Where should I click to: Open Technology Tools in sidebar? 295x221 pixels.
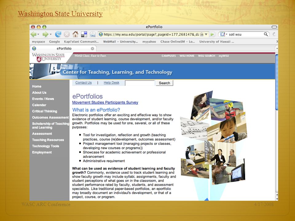45,146
